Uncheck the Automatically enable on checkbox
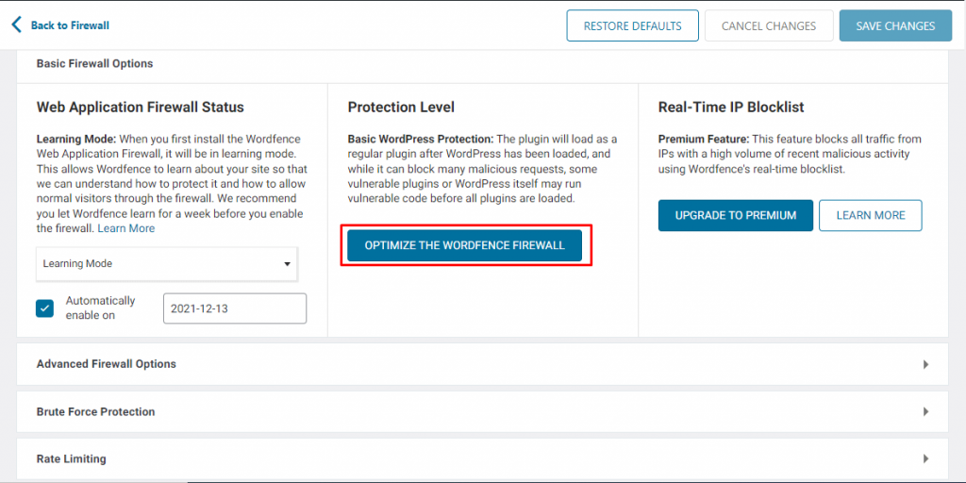Image resolution: width=966 pixels, height=483 pixels. point(45,308)
